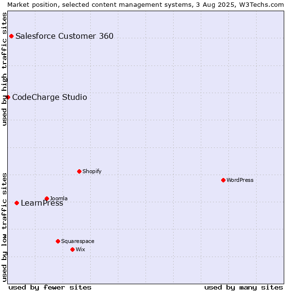Click the chart title 'Market position, selected content management systems'

[100, 5]
